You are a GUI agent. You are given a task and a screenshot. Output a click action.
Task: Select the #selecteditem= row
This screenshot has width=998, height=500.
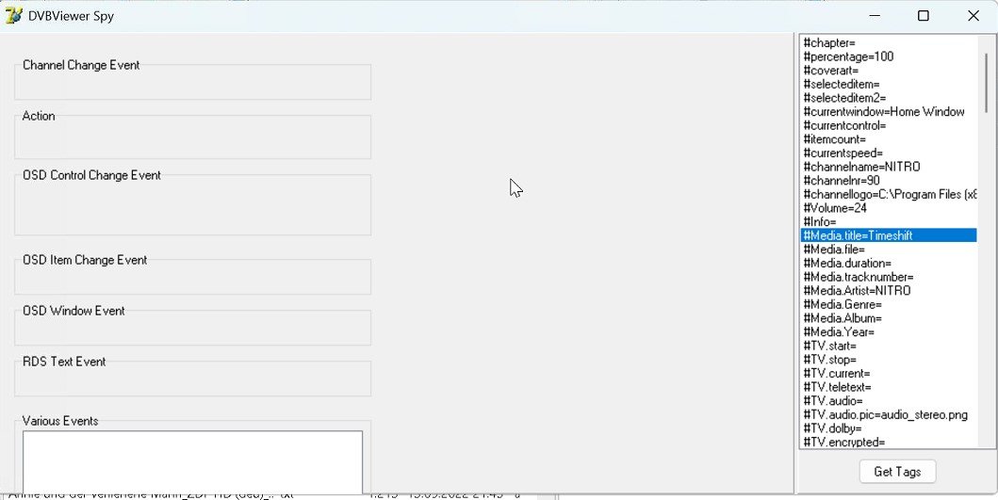click(x=889, y=84)
